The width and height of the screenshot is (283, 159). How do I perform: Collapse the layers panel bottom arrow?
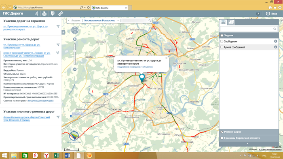[x=247, y=144]
